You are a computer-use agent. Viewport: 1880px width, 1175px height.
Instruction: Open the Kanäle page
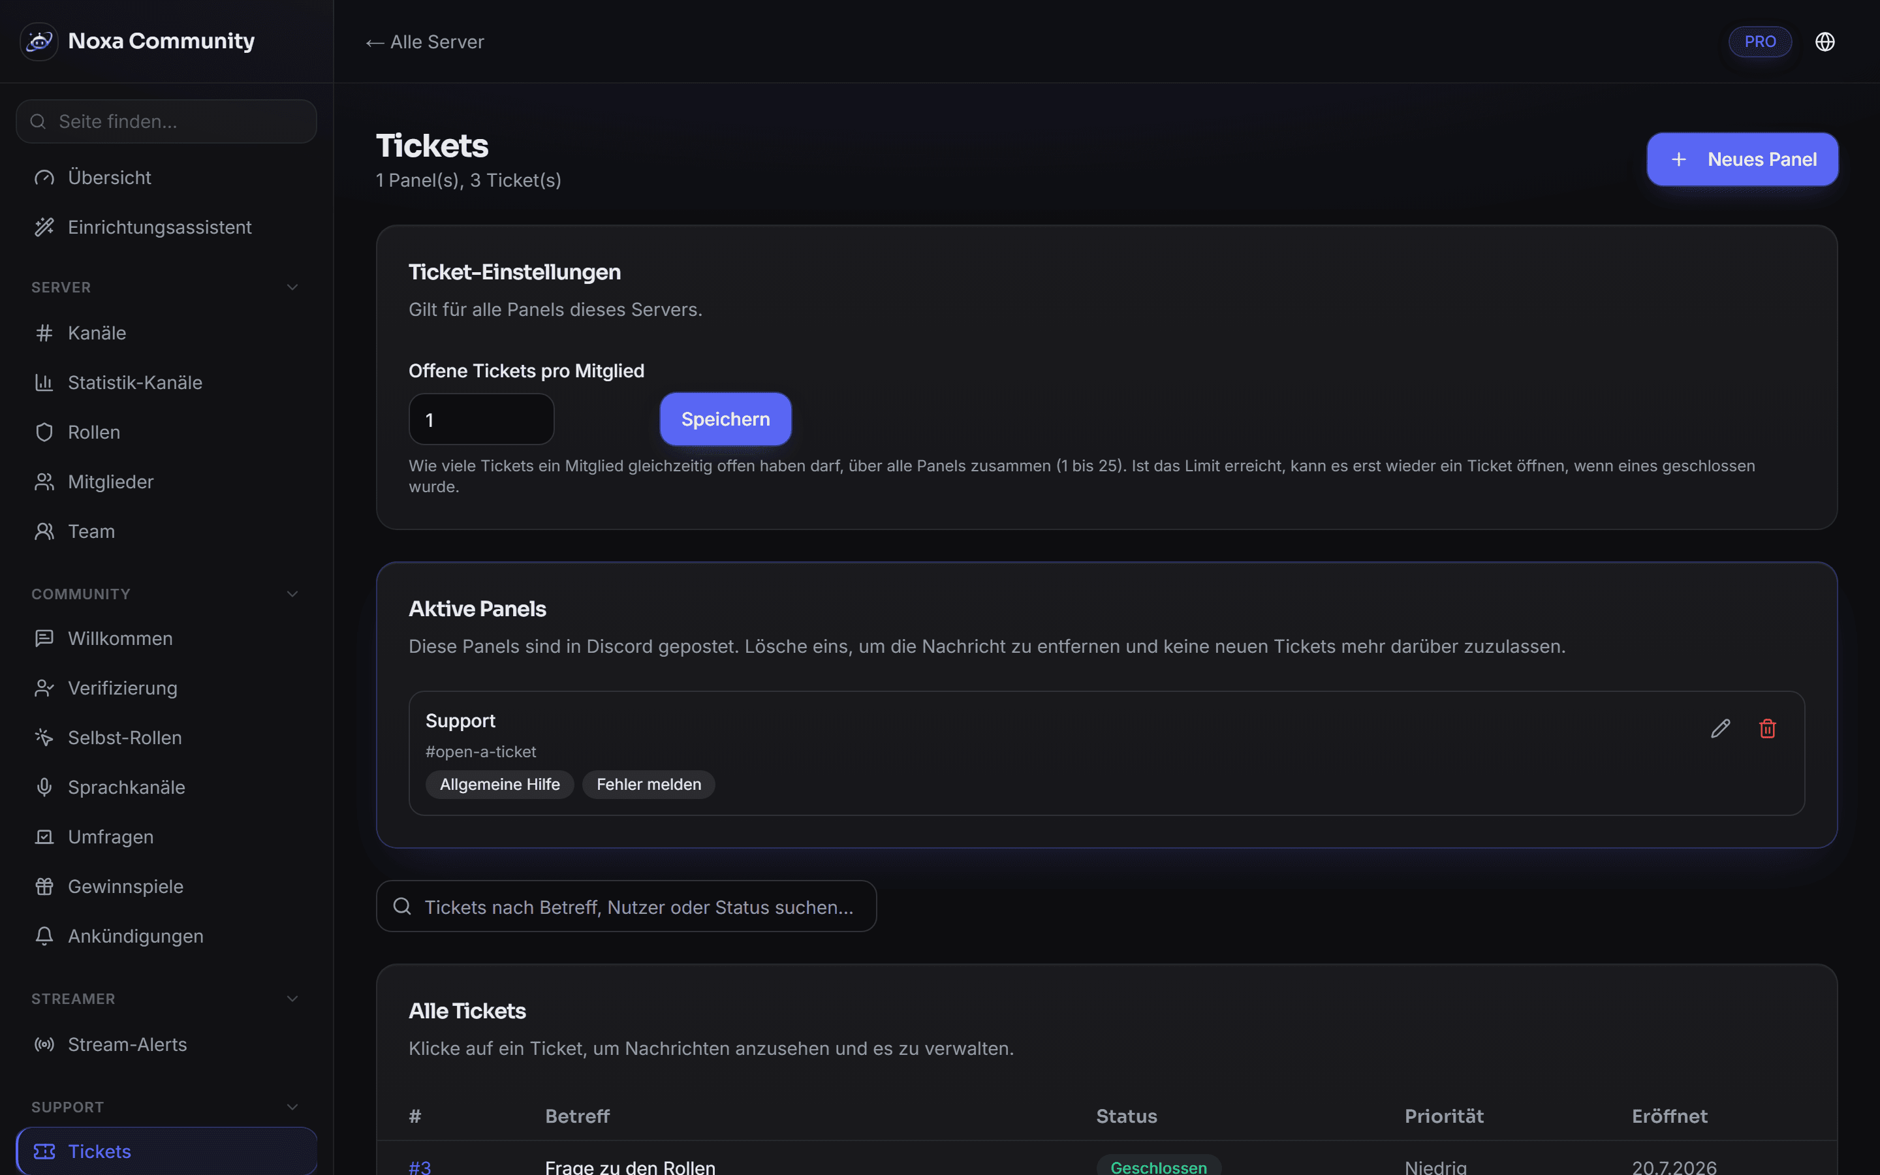click(166, 333)
